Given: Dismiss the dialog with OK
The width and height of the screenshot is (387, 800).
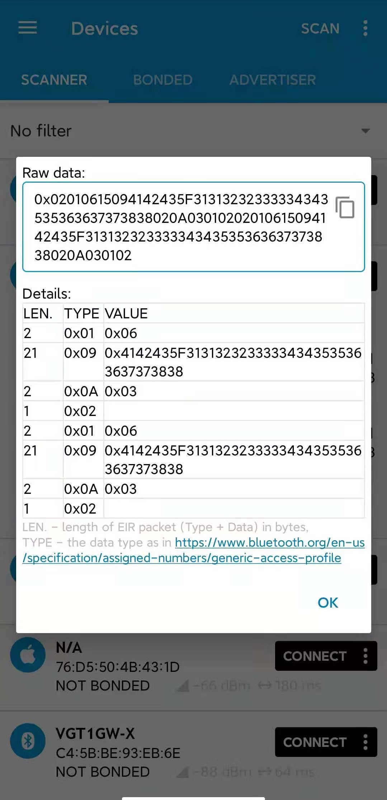Looking at the screenshot, I should 328,603.
